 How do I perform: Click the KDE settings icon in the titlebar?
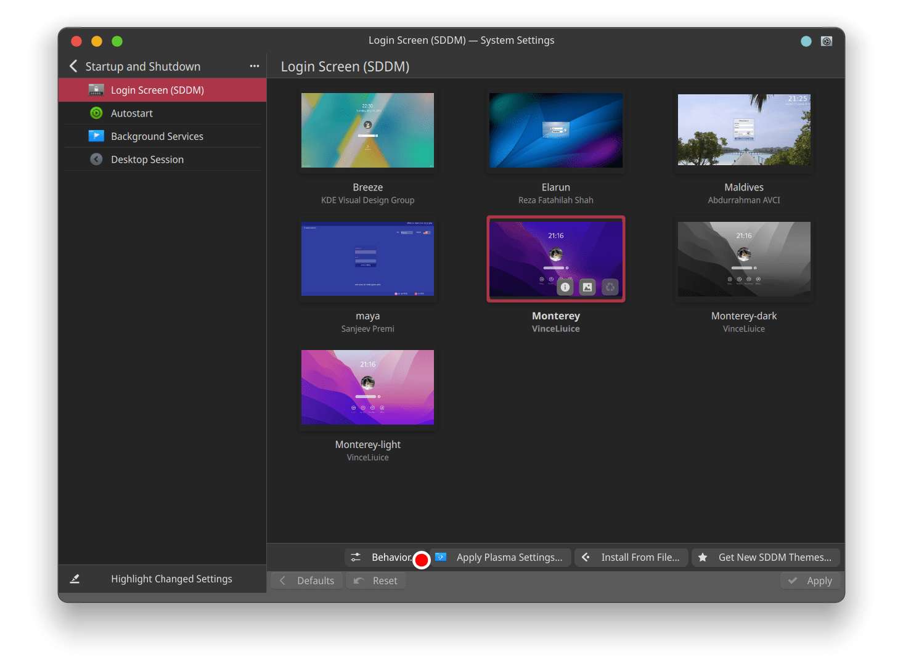[x=827, y=41]
